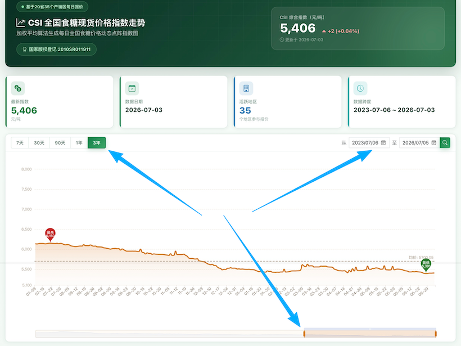Click the 2026-07-03 data date value
This screenshot has width=461, height=346.
tap(144, 110)
